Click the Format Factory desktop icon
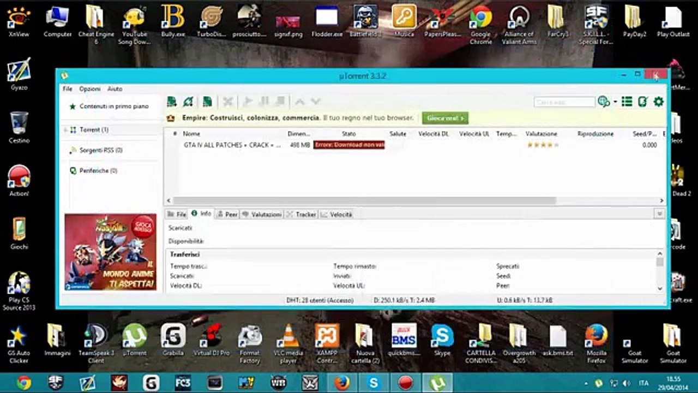The height and width of the screenshot is (393, 698). click(250, 343)
